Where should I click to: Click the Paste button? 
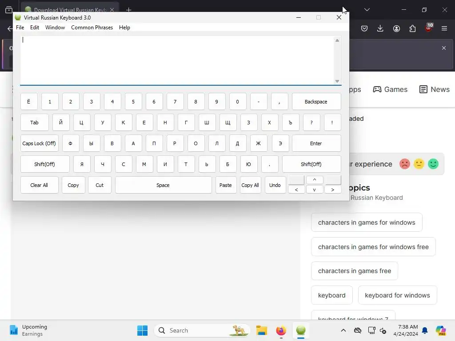coord(226,185)
